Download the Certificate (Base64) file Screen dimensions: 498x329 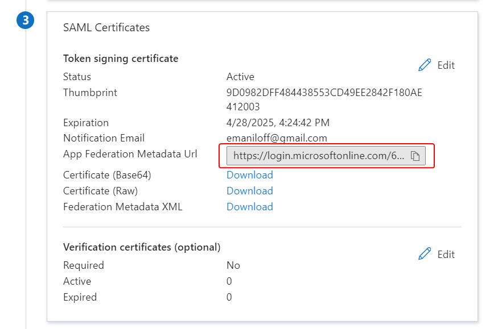[249, 175]
